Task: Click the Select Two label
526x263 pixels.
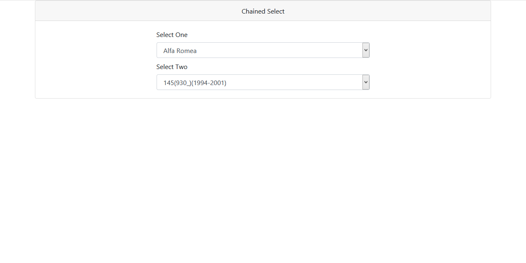Action: click(x=172, y=67)
